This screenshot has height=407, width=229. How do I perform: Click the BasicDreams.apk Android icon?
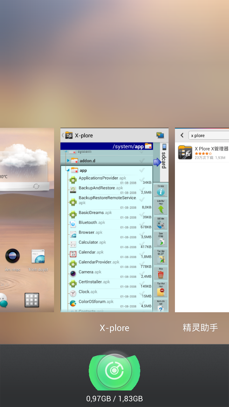73,214
